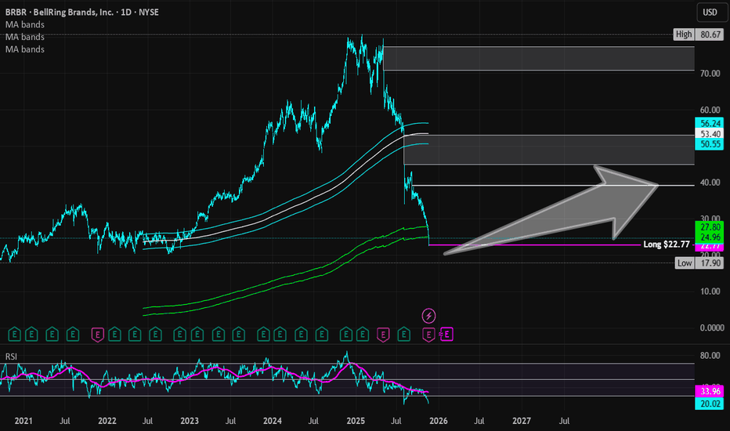Click 40.00 on the price axis

[710, 183]
